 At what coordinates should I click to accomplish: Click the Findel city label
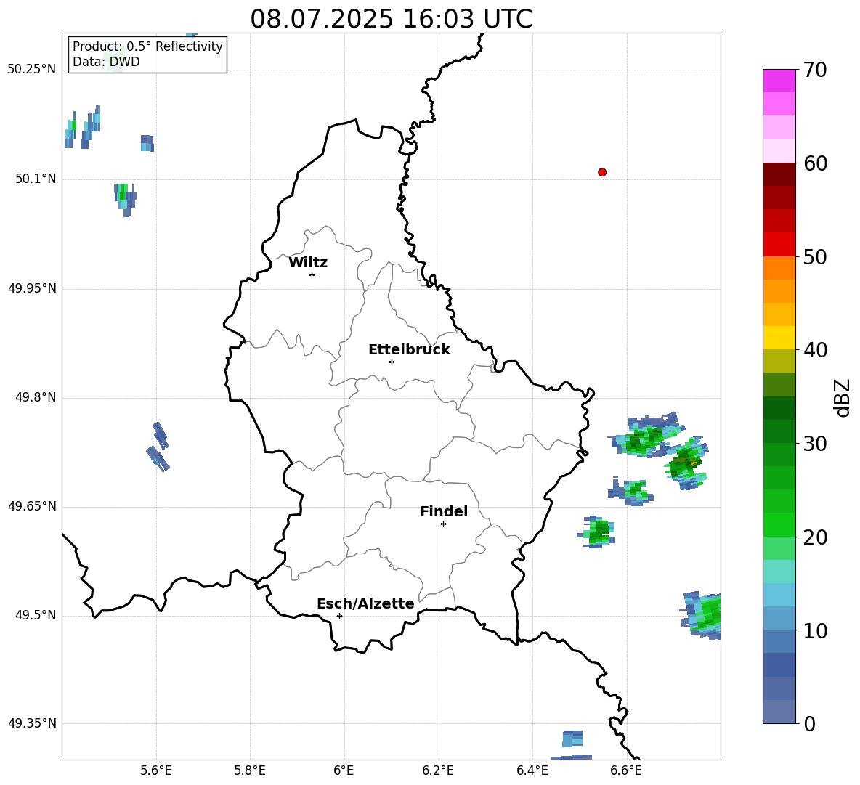tap(444, 511)
